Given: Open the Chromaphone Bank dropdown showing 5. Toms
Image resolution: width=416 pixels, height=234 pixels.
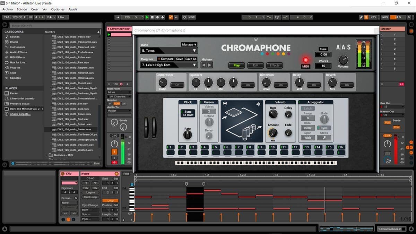Looking at the screenshot, I should point(169,51).
